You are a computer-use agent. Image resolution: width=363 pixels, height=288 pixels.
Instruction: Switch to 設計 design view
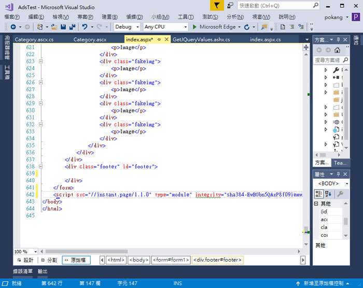coord(25,260)
